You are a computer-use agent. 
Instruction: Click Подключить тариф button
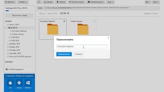tap(19, 15)
